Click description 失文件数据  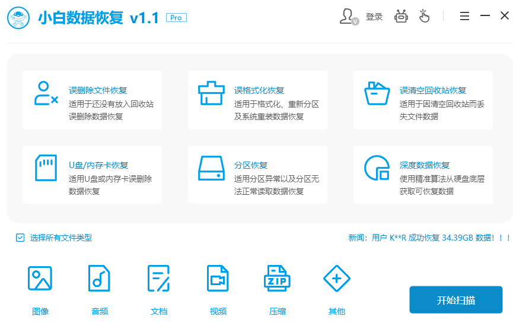419,116
